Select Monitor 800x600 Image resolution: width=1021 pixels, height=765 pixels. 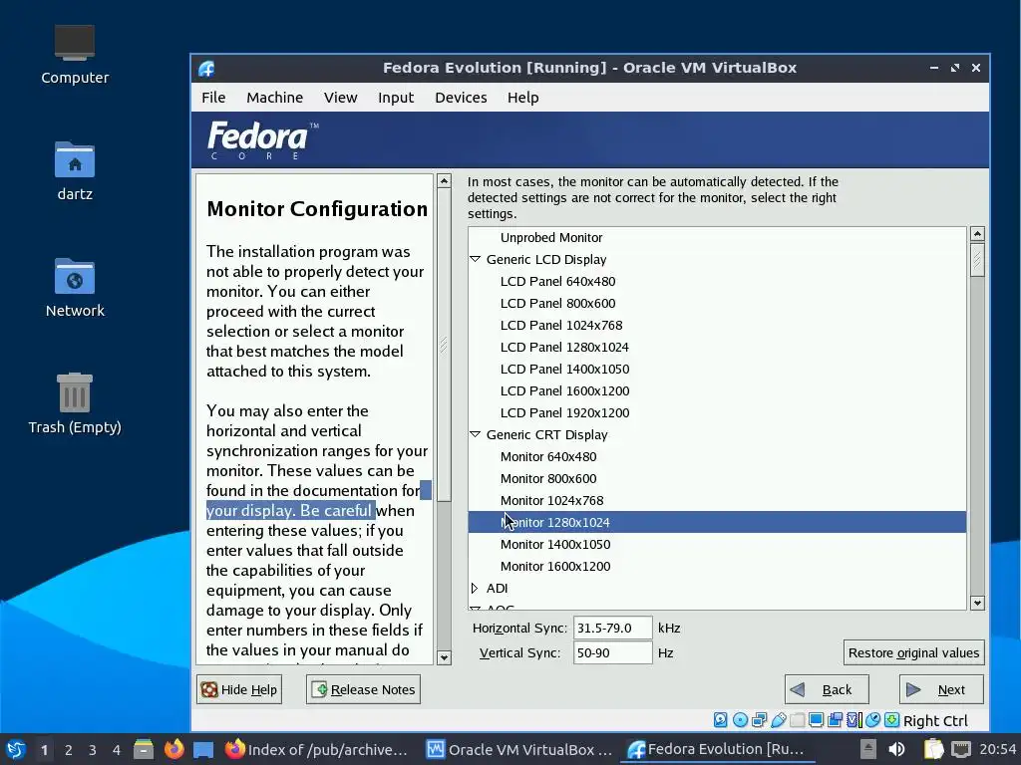click(x=717, y=479)
